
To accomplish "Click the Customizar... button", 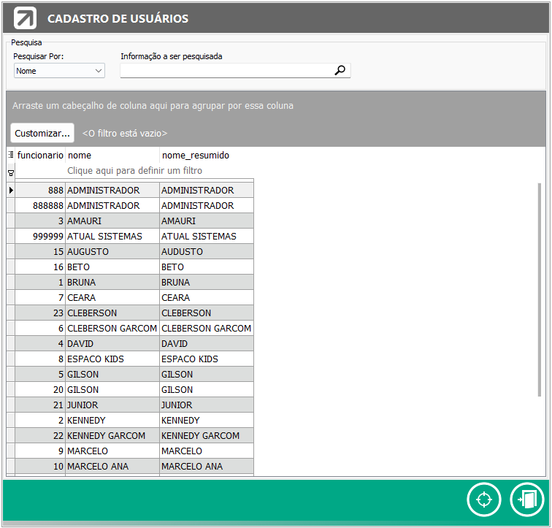I will tap(42, 133).
